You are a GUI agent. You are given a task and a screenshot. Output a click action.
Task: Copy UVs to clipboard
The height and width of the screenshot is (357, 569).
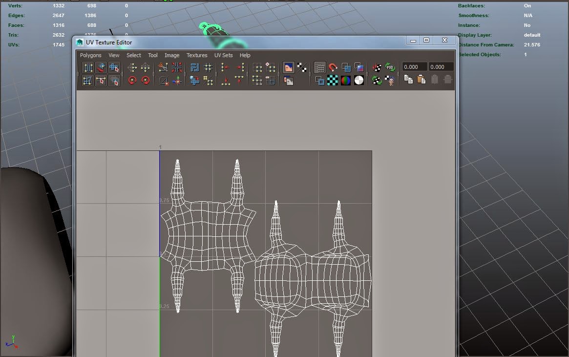pyautogui.click(x=408, y=80)
